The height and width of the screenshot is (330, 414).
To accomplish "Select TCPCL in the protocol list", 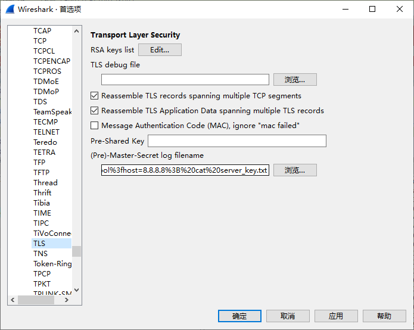I will pos(44,51).
